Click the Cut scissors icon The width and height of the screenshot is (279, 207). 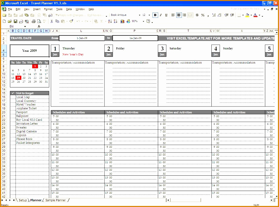(x=52, y=21)
